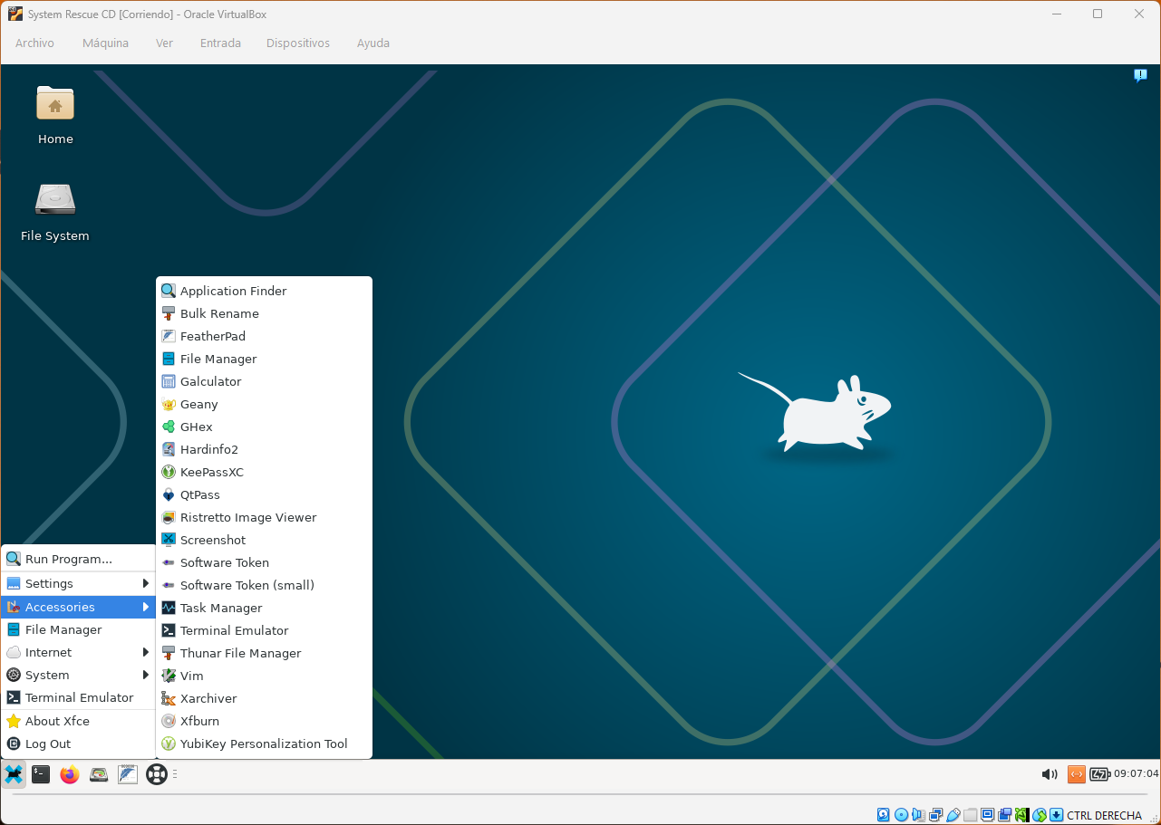Choose Log Out in the menu
1161x825 pixels.
78,743
